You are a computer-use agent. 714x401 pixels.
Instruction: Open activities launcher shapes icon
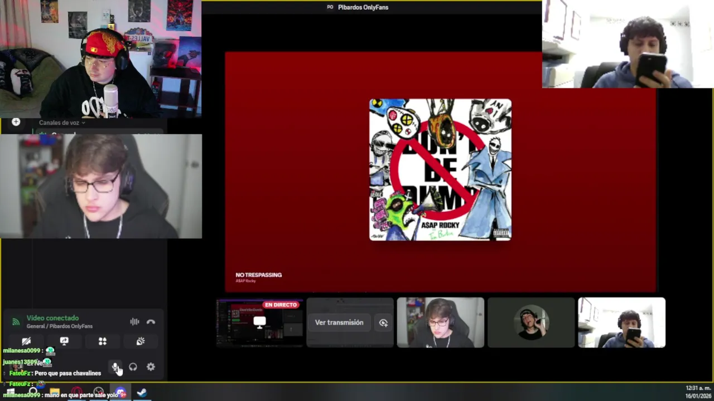coord(103,341)
